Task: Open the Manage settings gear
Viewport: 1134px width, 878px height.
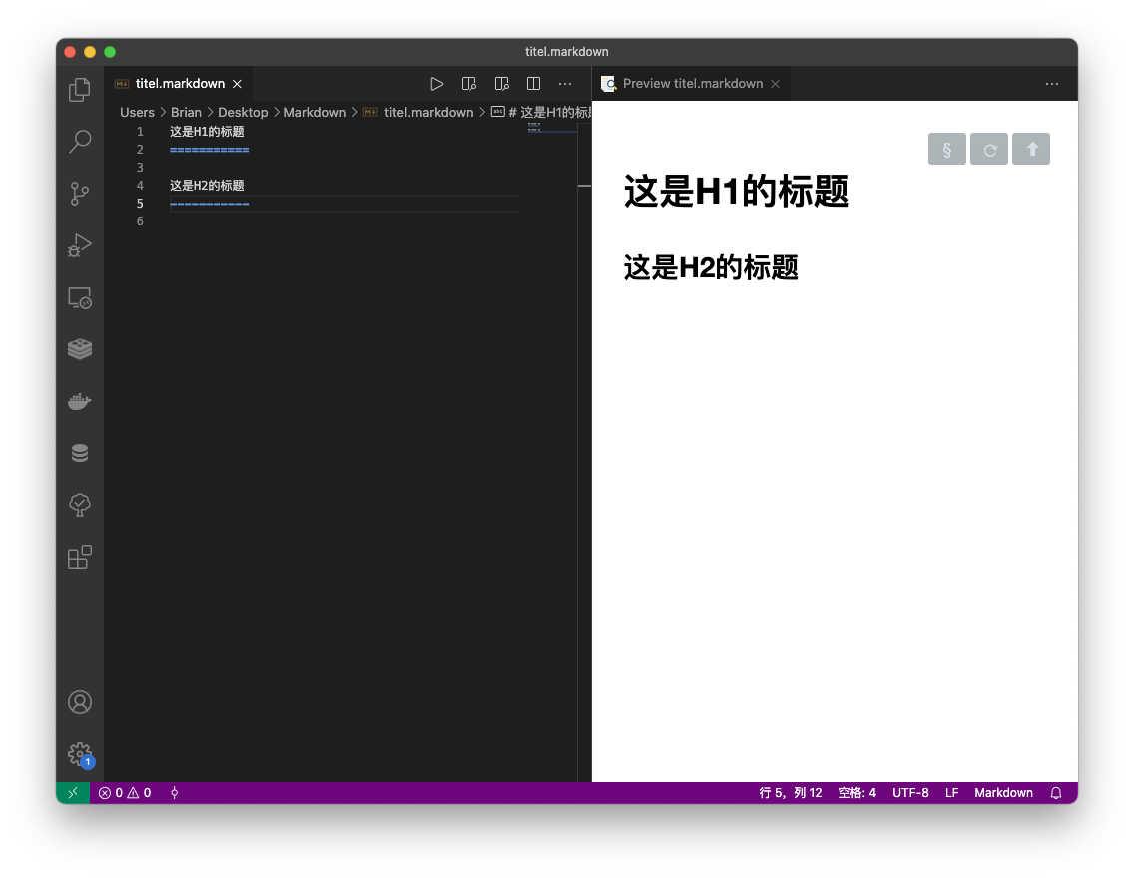Action: click(80, 754)
